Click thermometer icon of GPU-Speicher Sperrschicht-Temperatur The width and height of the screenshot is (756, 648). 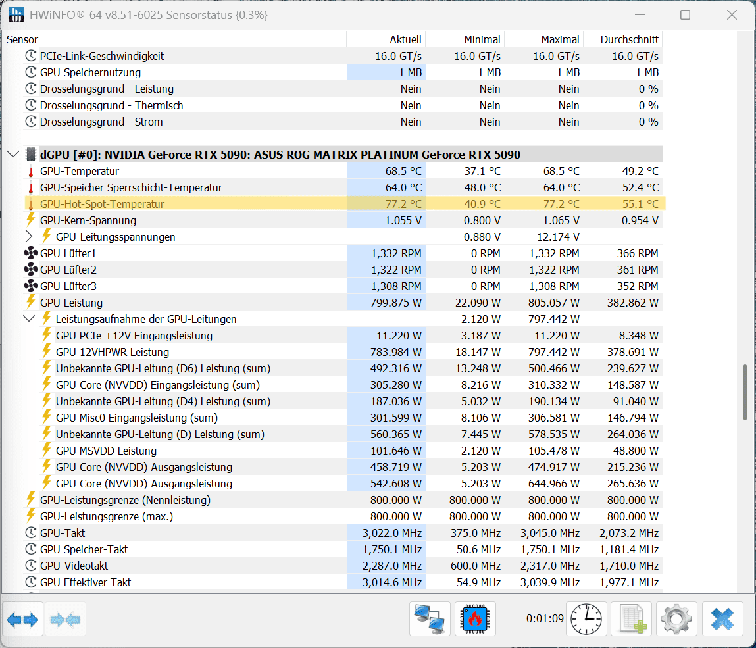pyautogui.click(x=31, y=187)
